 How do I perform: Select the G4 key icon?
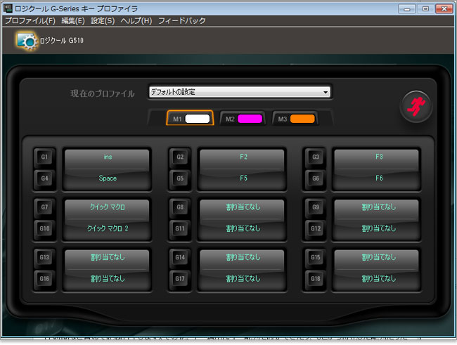(x=45, y=178)
